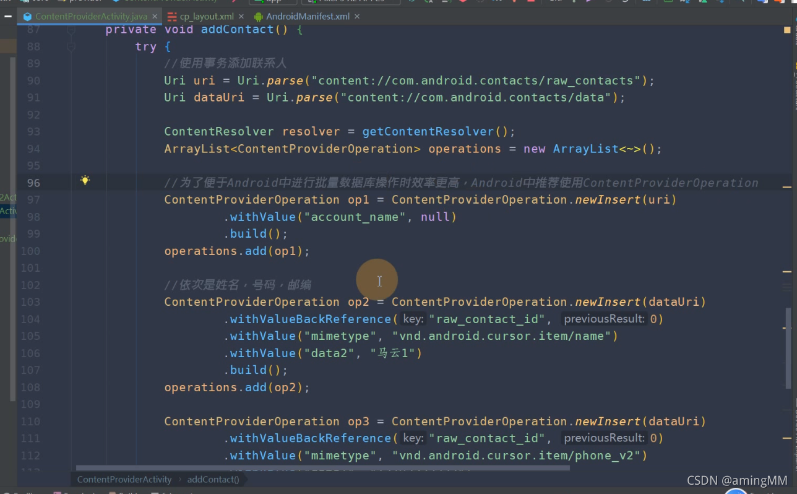797x494 pixels.
Task: Click the editor's horizontal scrollbar thumb
Action: point(322,468)
